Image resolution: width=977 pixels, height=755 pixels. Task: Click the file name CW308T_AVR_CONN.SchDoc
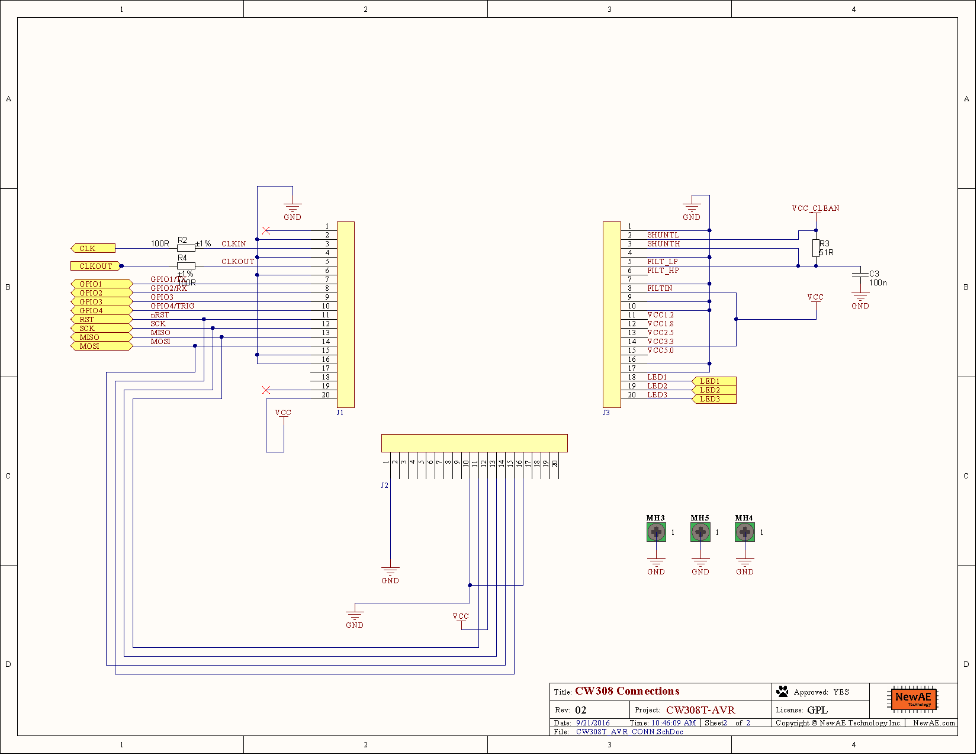click(629, 732)
